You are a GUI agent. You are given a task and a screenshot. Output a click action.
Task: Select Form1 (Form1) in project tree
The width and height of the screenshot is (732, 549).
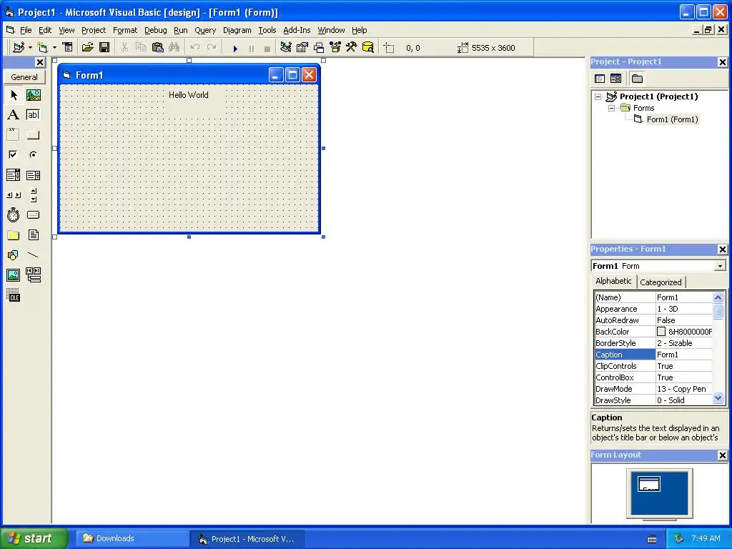pyautogui.click(x=672, y=119)
